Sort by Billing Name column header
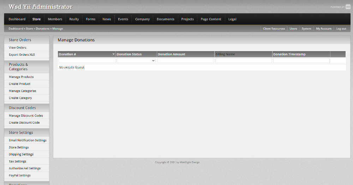This screenshot has height=185, width=353. [225, 54]
